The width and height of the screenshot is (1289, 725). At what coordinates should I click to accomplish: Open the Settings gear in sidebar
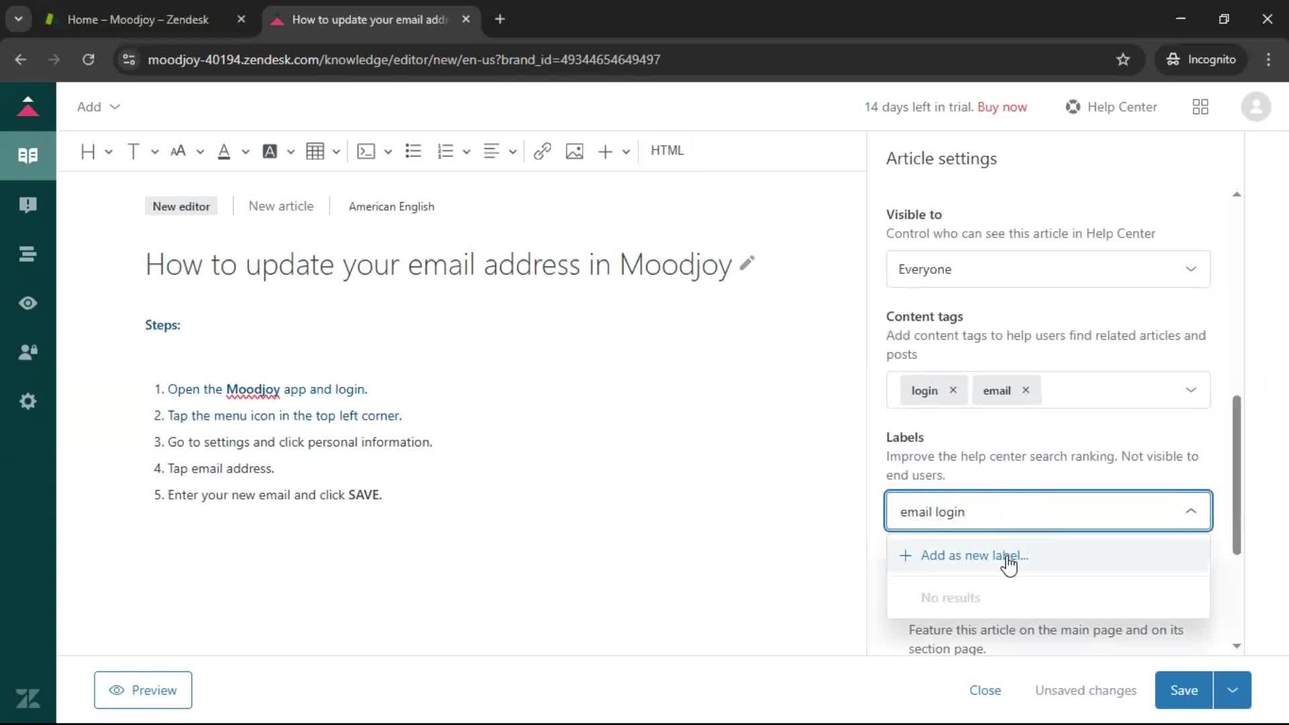pos(28,401)
